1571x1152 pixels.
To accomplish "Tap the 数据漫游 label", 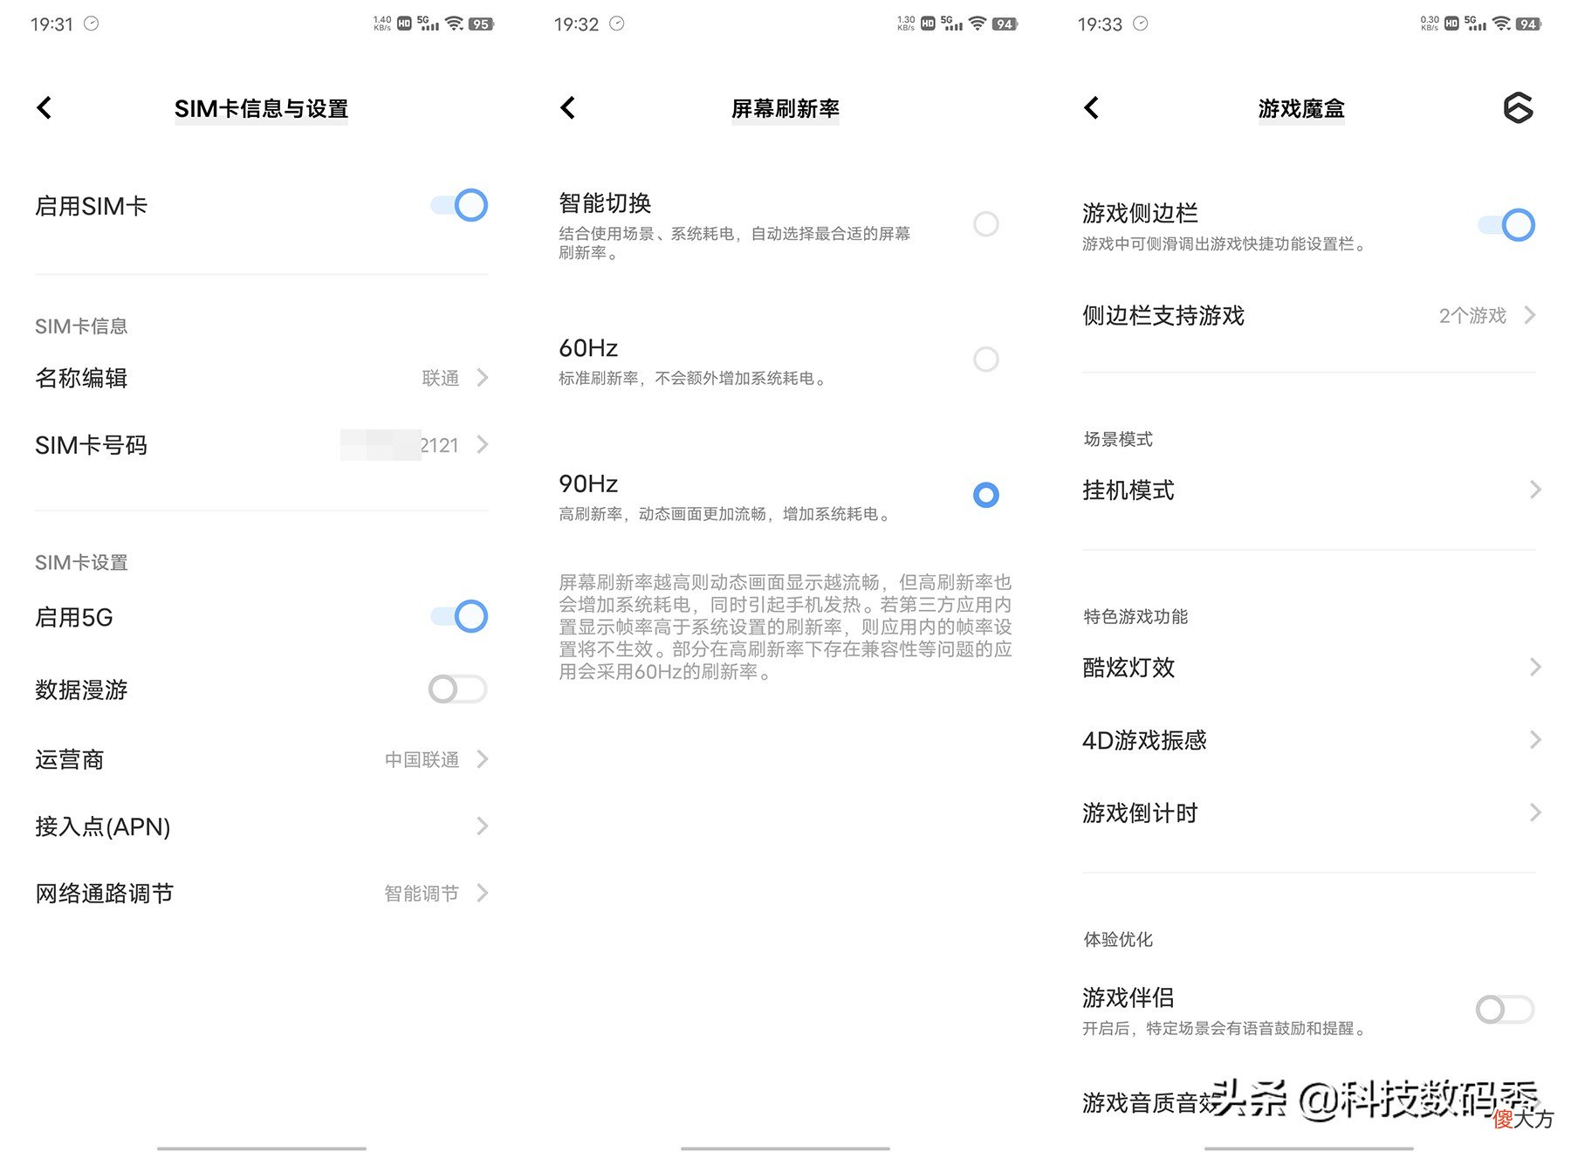I will [81, 689].
